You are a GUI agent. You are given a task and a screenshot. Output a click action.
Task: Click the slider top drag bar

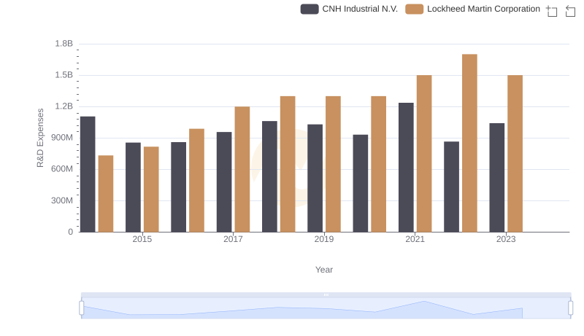coord(326,294)
